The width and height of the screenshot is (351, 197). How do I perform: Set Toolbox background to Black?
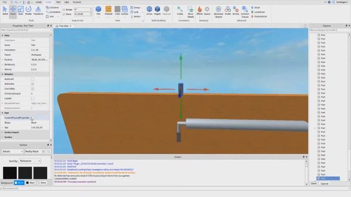pos(31,183)
